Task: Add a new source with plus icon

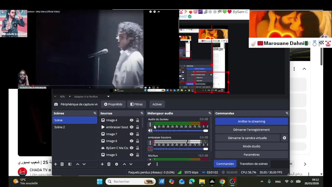Action: 102,164
